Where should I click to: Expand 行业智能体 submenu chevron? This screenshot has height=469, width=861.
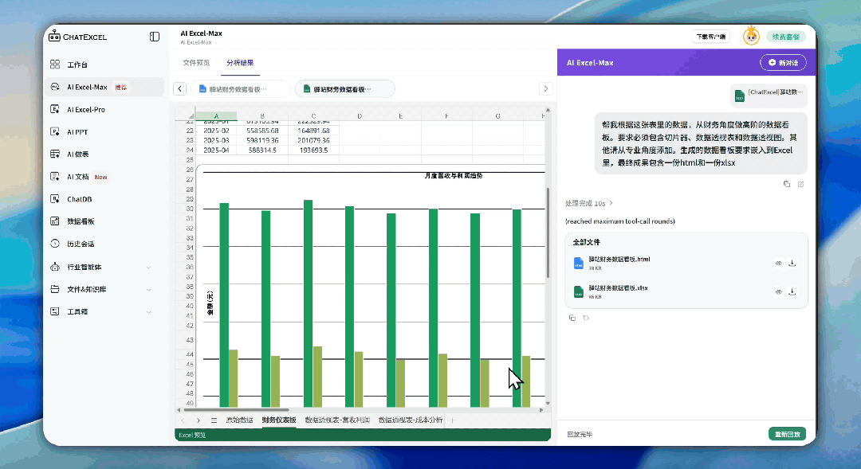tap(149, 267)
